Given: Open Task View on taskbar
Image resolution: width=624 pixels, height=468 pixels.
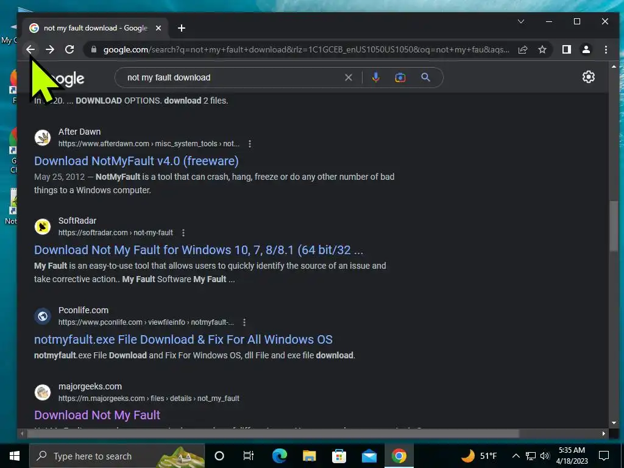Looking at the screenshot, I should (x=249, y=456).
